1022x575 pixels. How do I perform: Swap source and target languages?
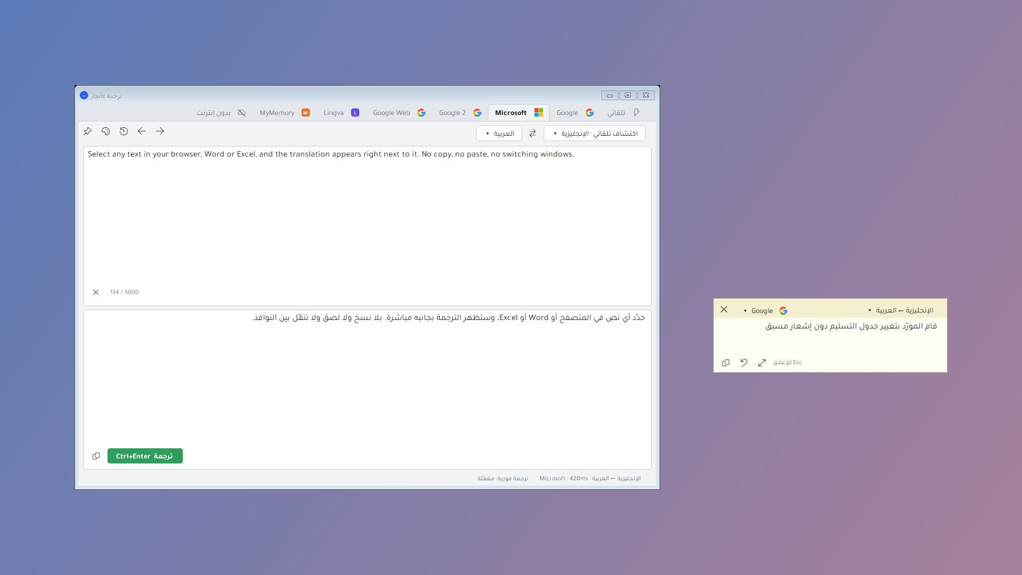533,134
